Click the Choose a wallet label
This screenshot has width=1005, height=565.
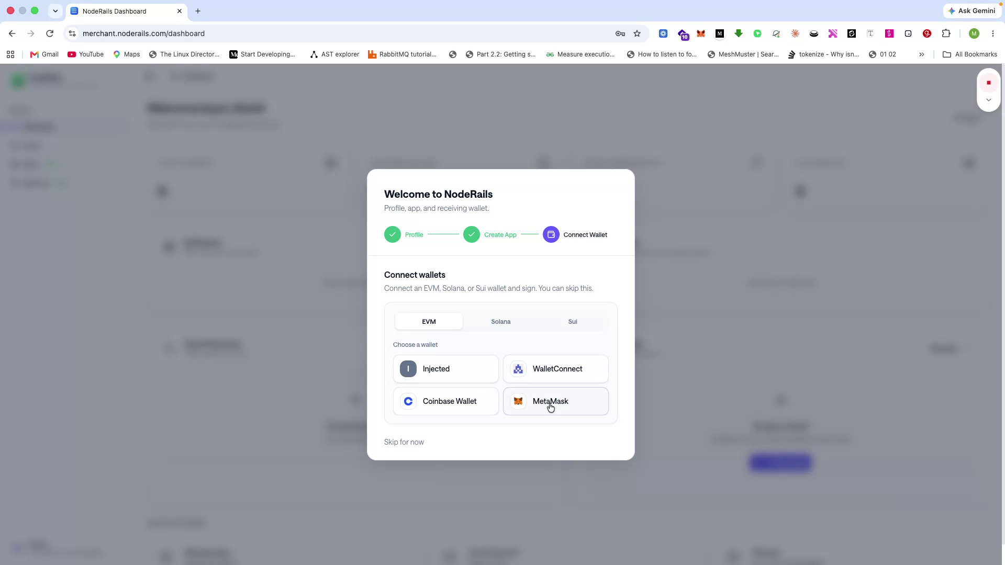click(x=415, y=345)
